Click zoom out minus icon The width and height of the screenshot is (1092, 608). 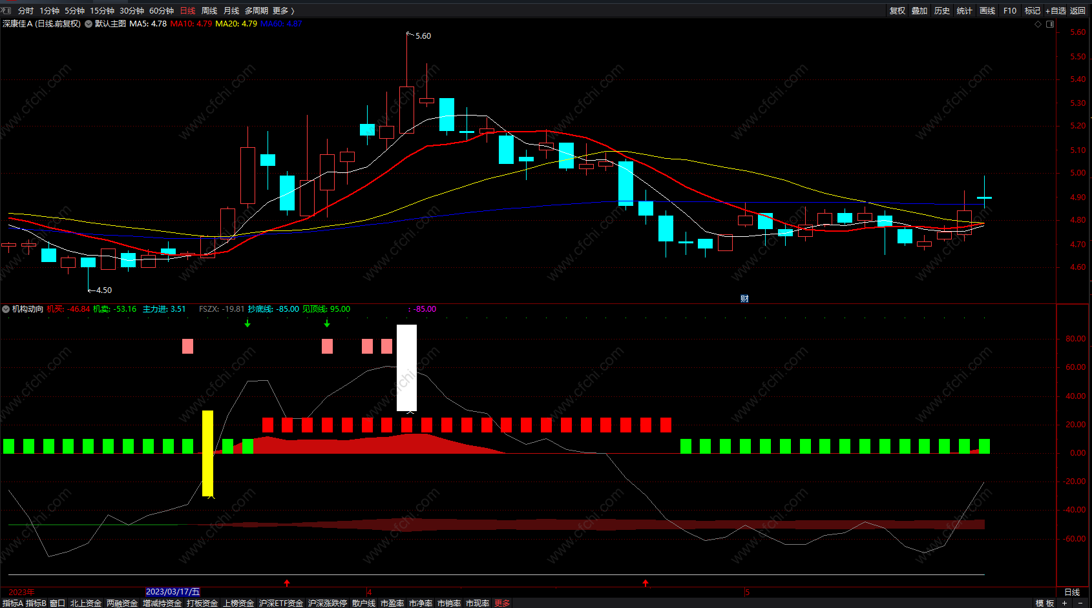pos(1080,603)
